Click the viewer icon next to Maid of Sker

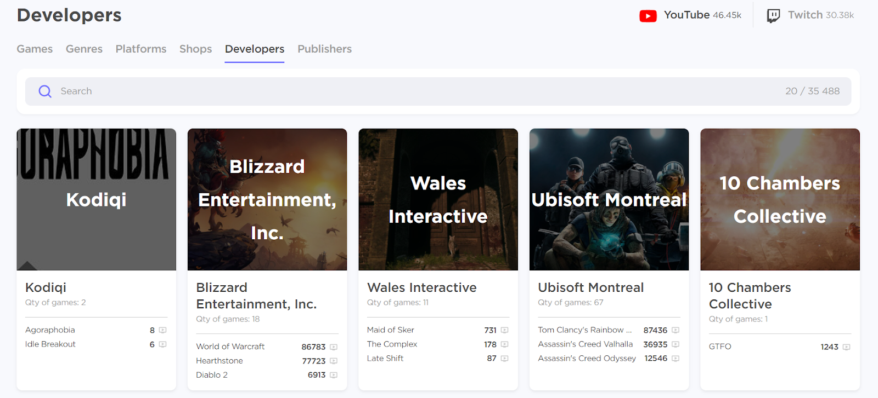(504, 330)
